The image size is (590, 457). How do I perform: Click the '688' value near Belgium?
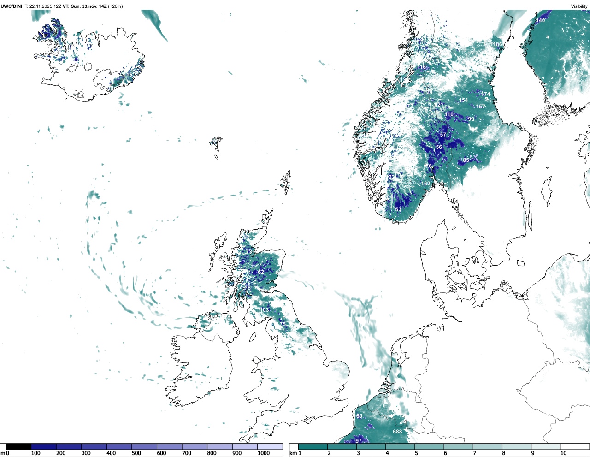point(397,432)
